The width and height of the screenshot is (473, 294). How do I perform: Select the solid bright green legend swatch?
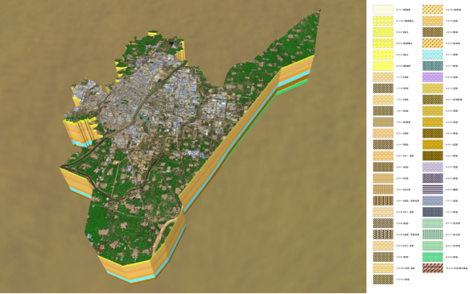click(x=433, y=257)
